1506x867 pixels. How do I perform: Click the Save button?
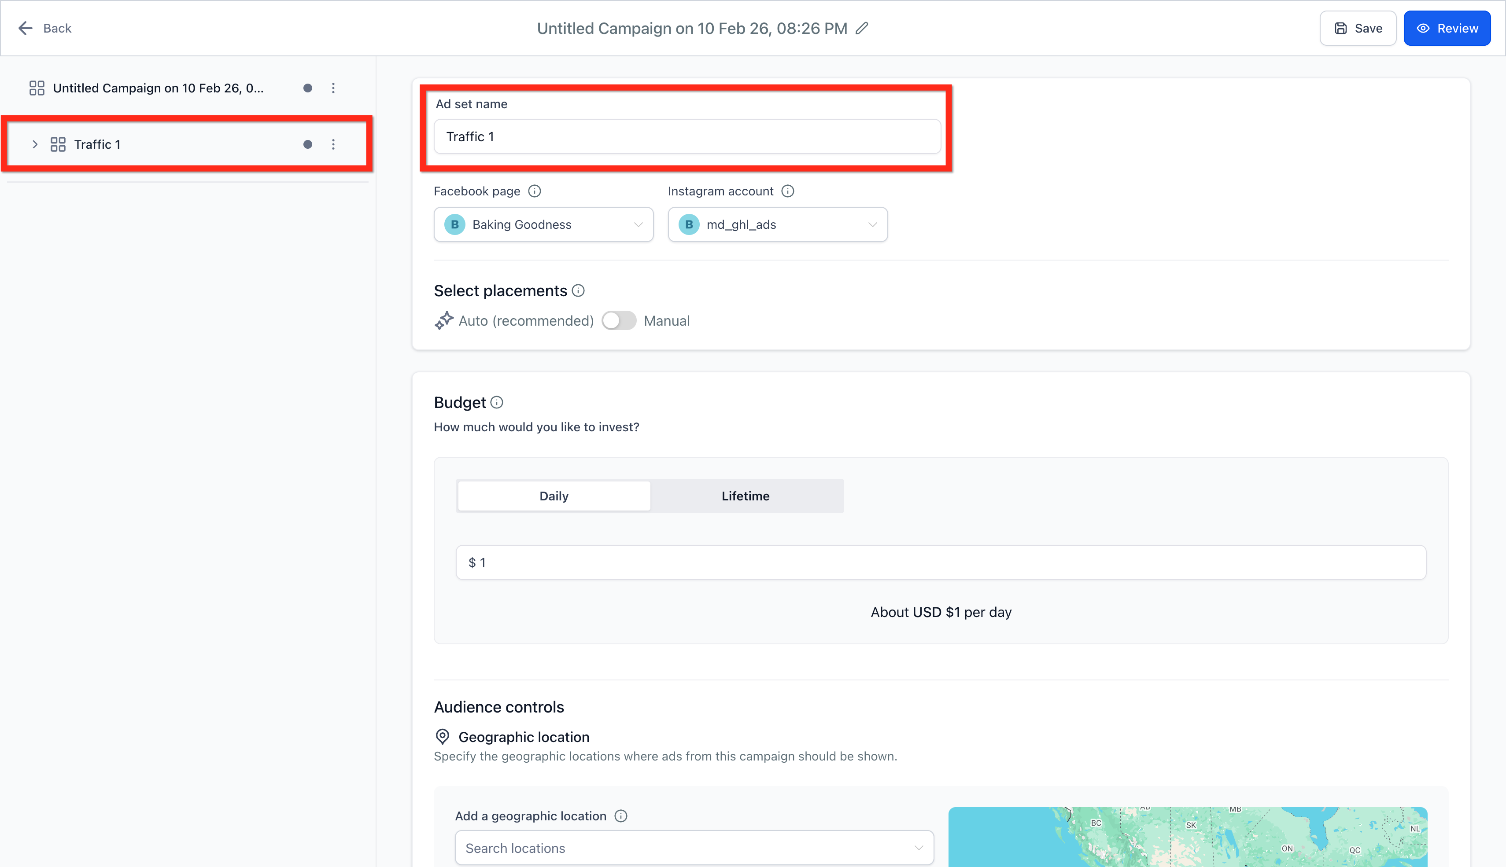[x=1358, y=29]
